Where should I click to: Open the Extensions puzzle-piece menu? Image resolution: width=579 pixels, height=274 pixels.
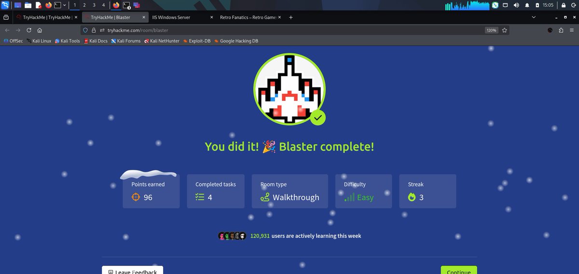click(561, 30)
